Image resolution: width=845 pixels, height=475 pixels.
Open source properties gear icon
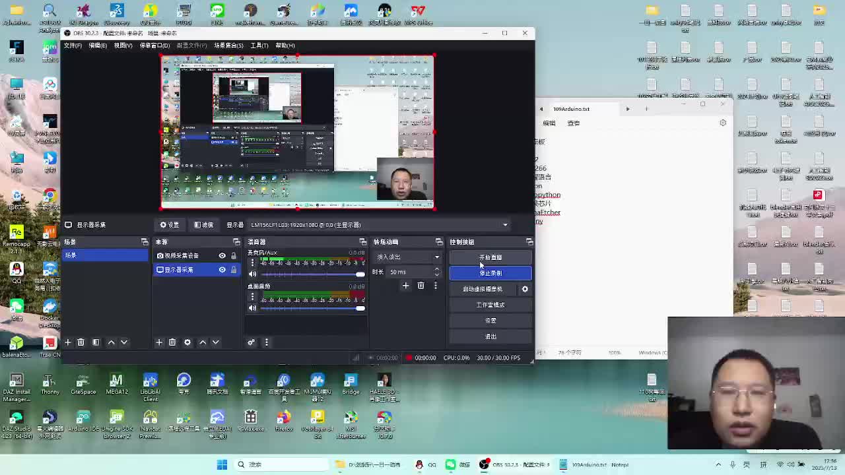(x=187, y=342)
